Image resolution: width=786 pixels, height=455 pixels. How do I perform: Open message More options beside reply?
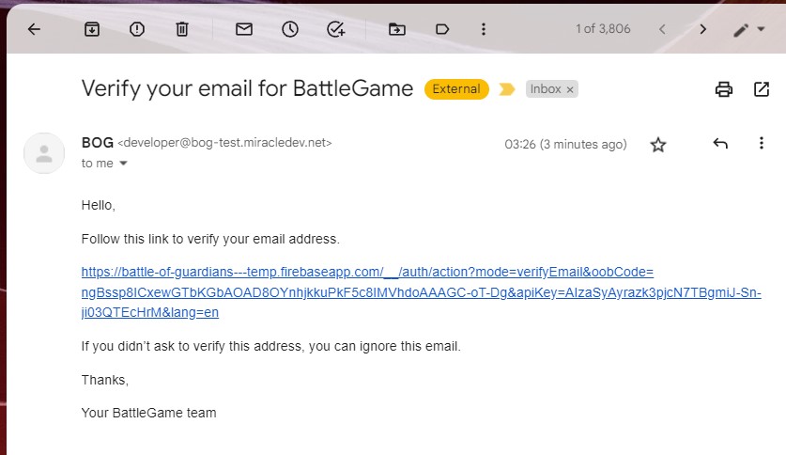(x=761, y=144)
